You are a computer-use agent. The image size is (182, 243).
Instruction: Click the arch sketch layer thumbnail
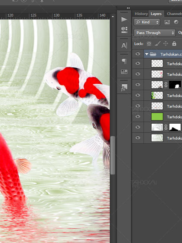(157, 127)
